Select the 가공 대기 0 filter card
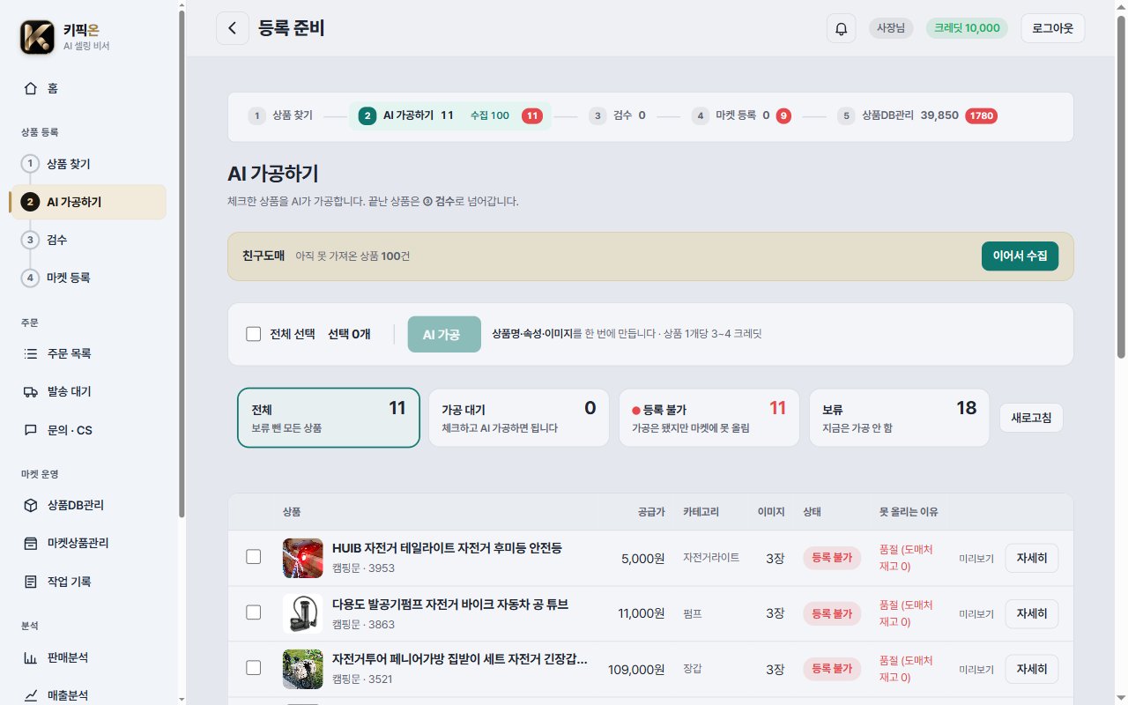 coord(519,418)
